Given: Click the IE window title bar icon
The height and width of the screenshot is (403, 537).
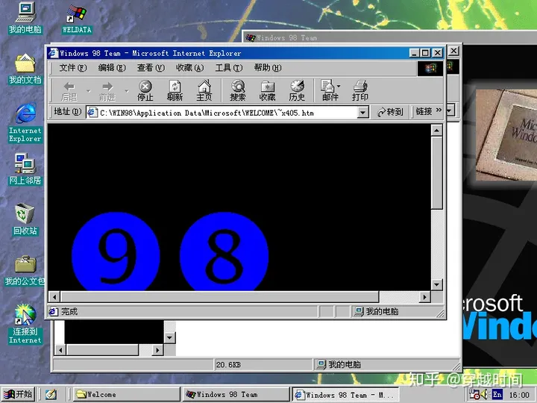Looking at the screenshot, I should coord(53,53).
